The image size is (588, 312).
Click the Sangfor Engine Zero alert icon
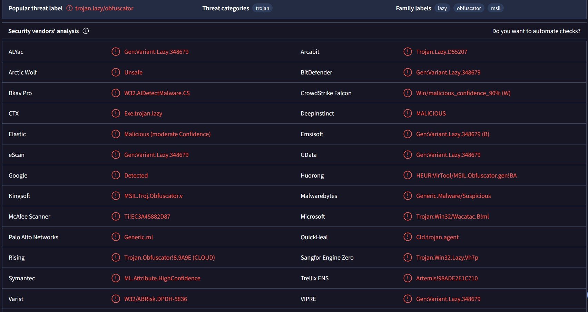(x=408, y=258)
